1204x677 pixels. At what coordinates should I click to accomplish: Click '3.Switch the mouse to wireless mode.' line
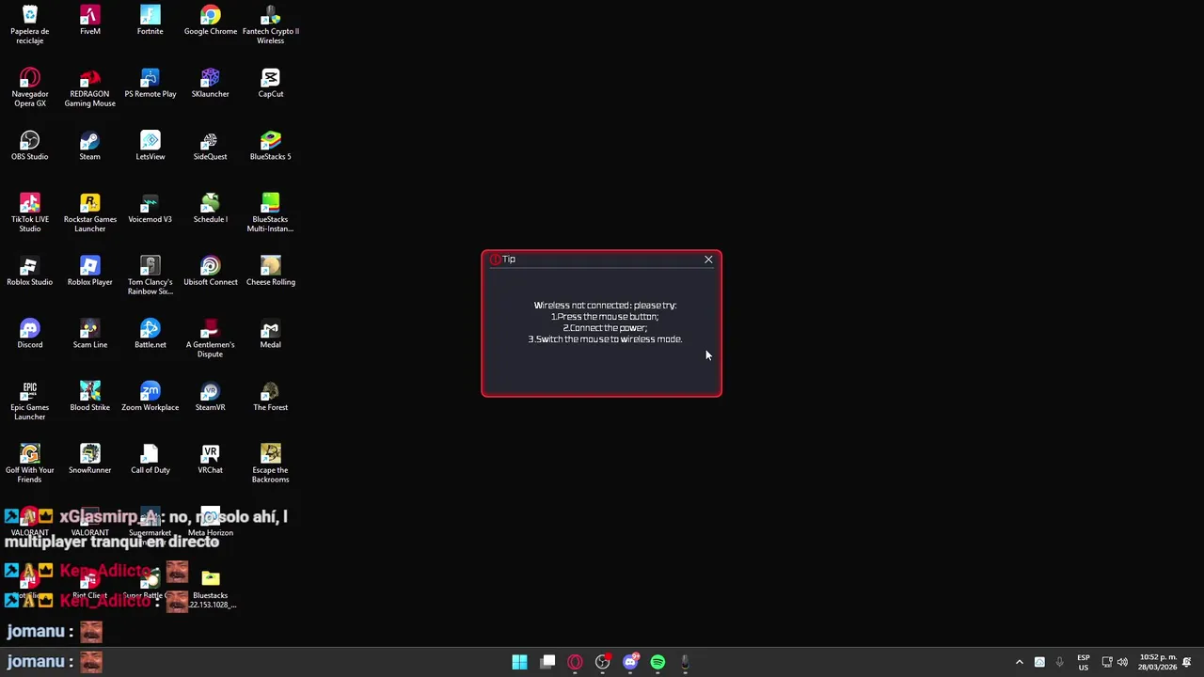(x=605, y=338)
